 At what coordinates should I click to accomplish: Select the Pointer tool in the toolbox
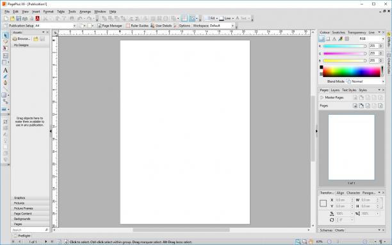(5, 35)
